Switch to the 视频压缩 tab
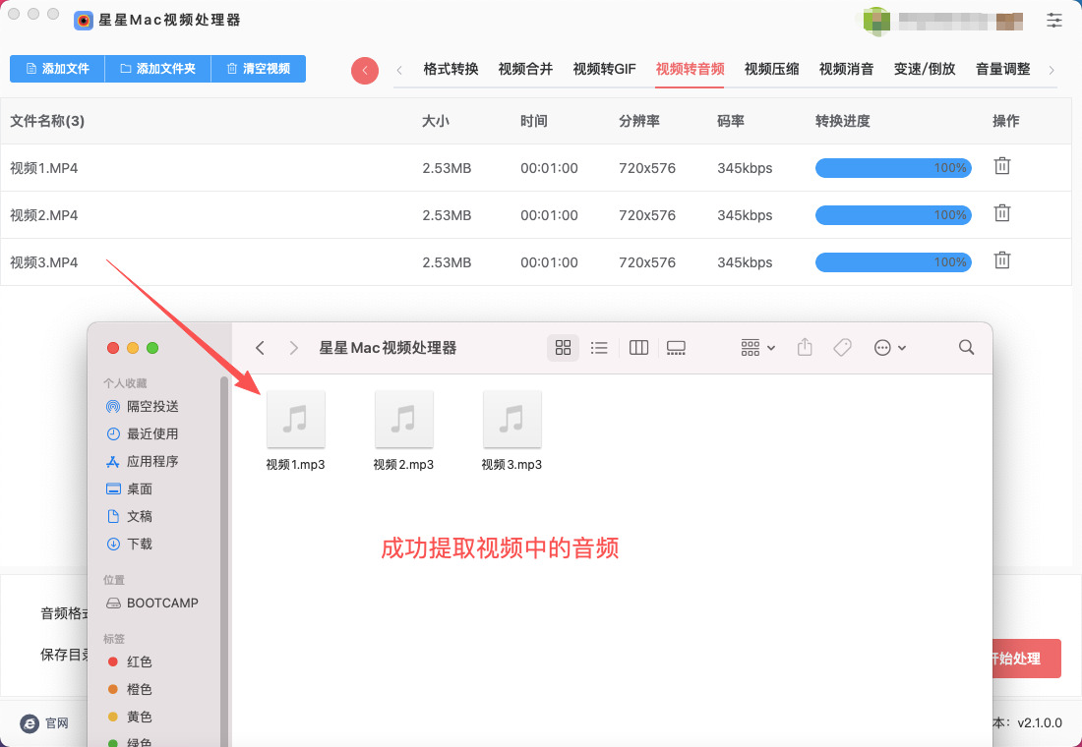The width and height of the screenshot is (1082, 747). click(771, 69)
